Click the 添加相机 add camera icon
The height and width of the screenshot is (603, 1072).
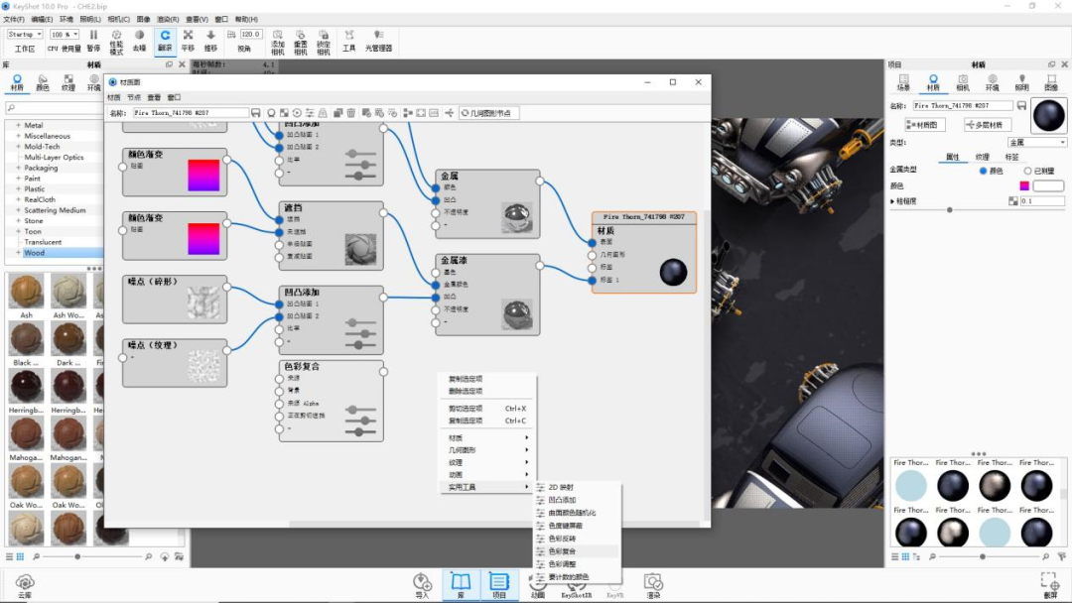pos(278,35)
